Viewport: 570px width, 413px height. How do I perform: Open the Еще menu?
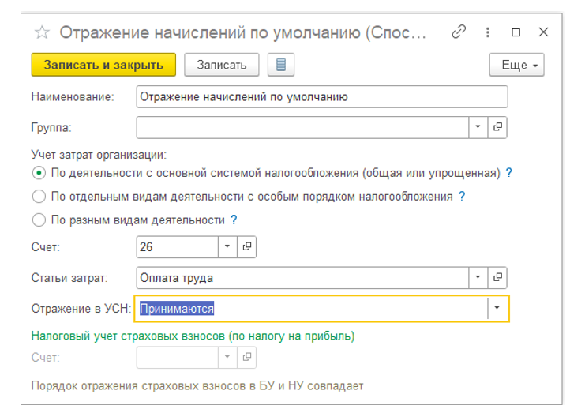[x=516, y=65]
